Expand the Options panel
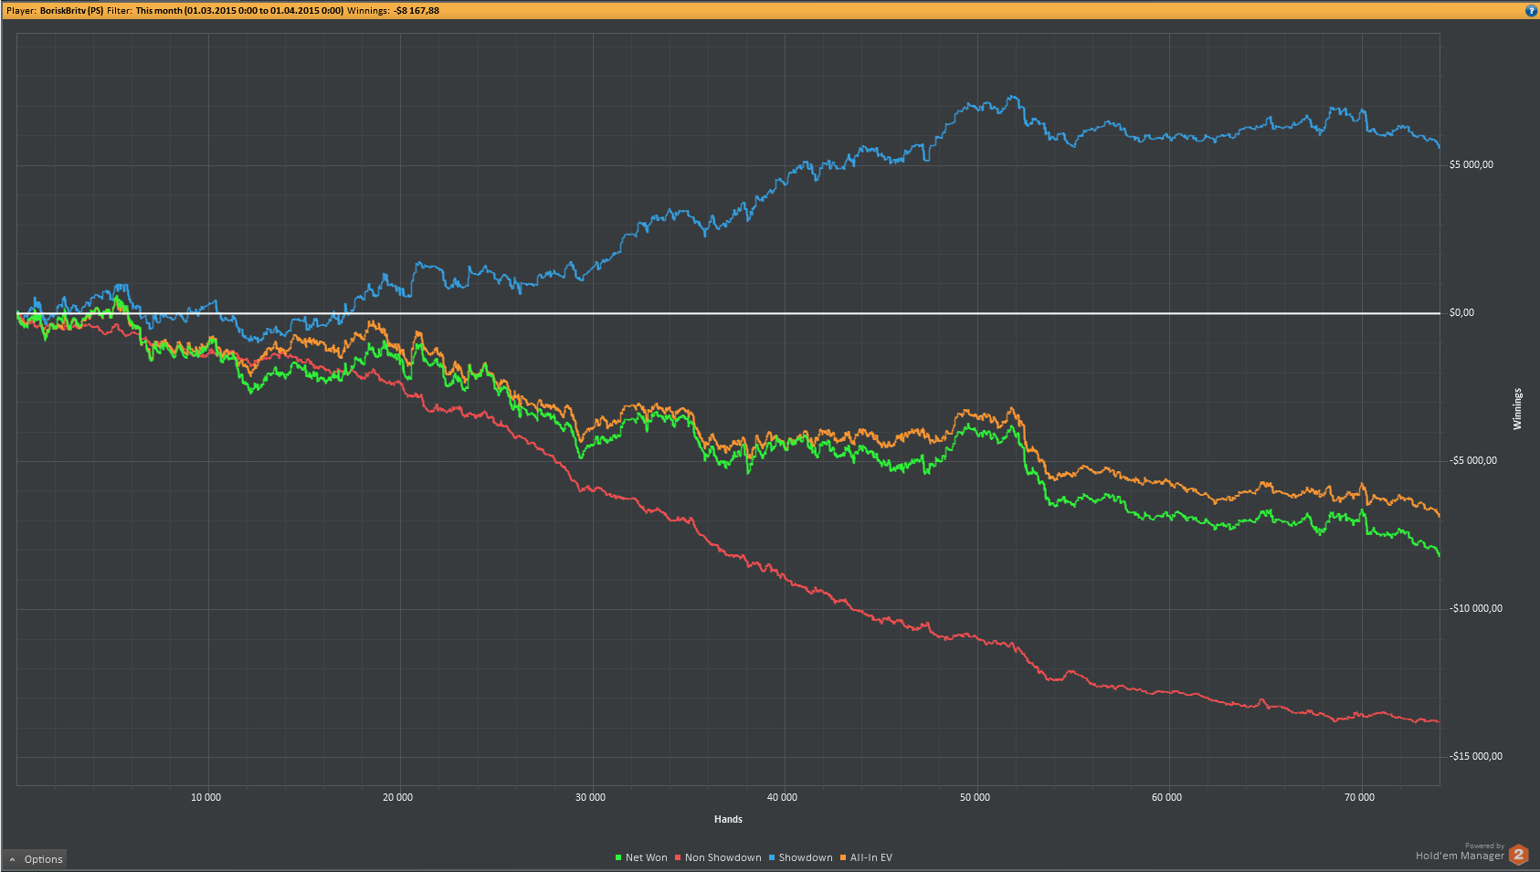 [35, 859]
